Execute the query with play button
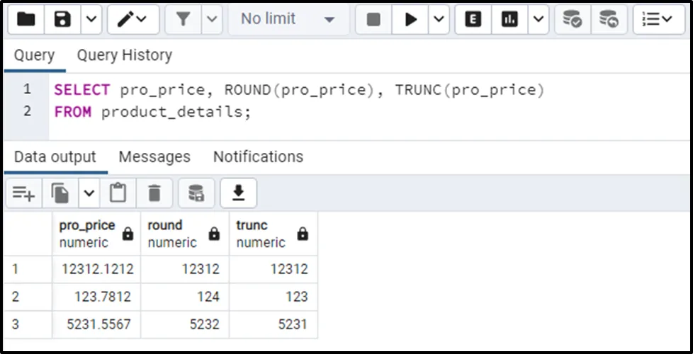The height and width of the screenshot is (354, 693). coord(411,20)
